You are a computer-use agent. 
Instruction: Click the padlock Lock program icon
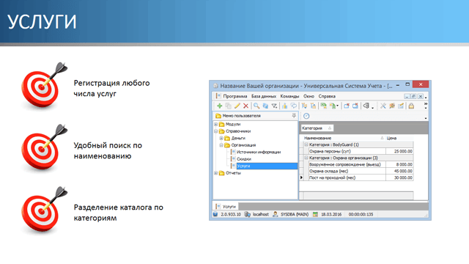pos(411,106)
